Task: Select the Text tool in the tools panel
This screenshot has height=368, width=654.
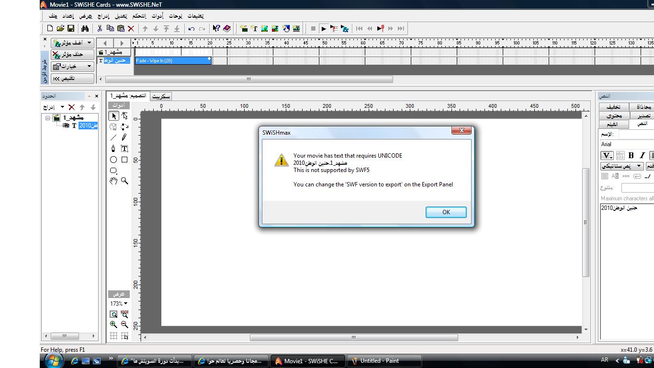Action: [x=124, y=149]
